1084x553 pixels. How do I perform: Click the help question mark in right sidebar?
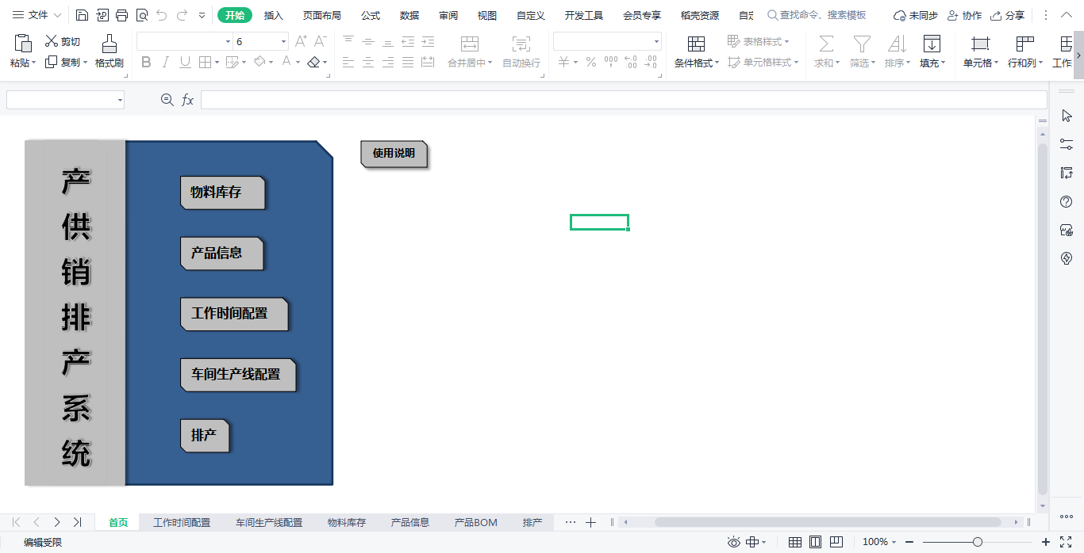click(1067, 201)
